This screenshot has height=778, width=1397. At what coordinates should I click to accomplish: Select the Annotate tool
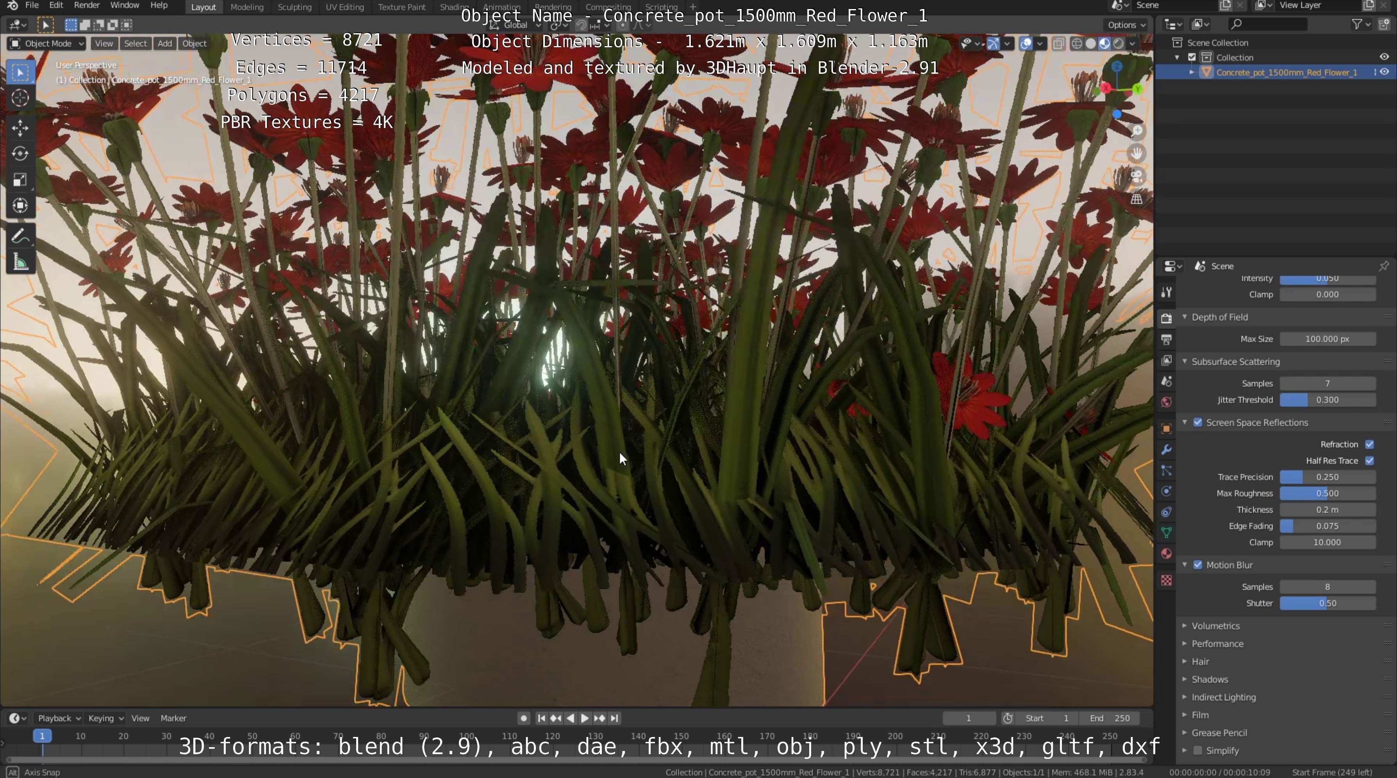20,237
